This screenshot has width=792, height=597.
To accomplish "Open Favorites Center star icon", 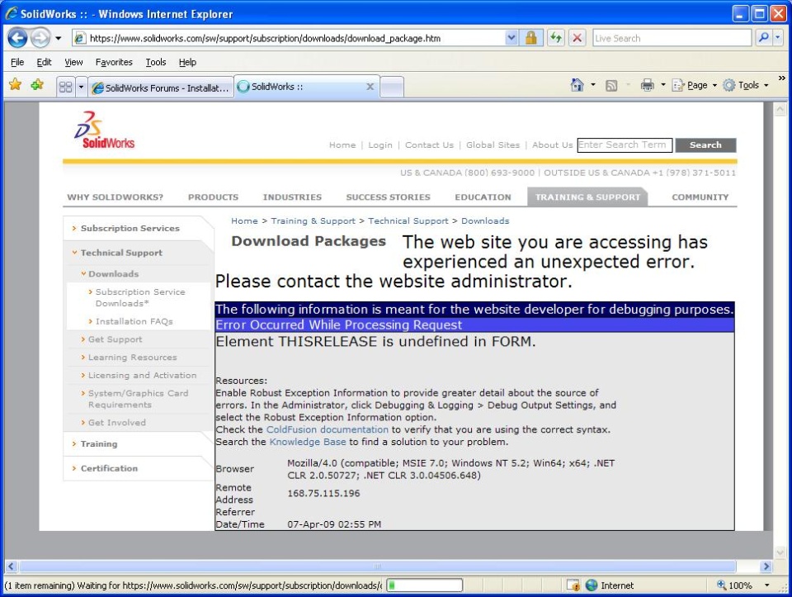I will point(15,85).
